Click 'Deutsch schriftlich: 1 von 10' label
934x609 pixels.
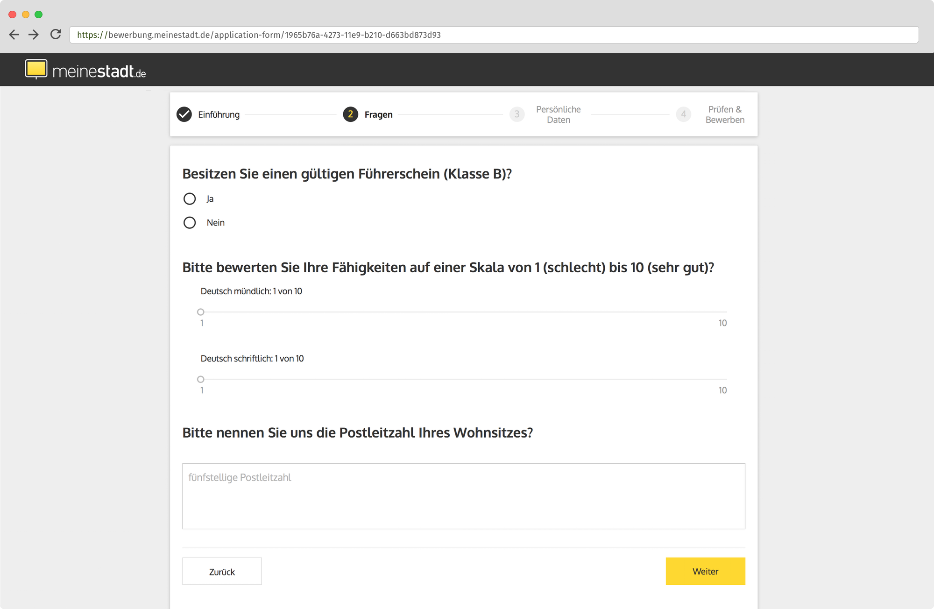(252, 359)
